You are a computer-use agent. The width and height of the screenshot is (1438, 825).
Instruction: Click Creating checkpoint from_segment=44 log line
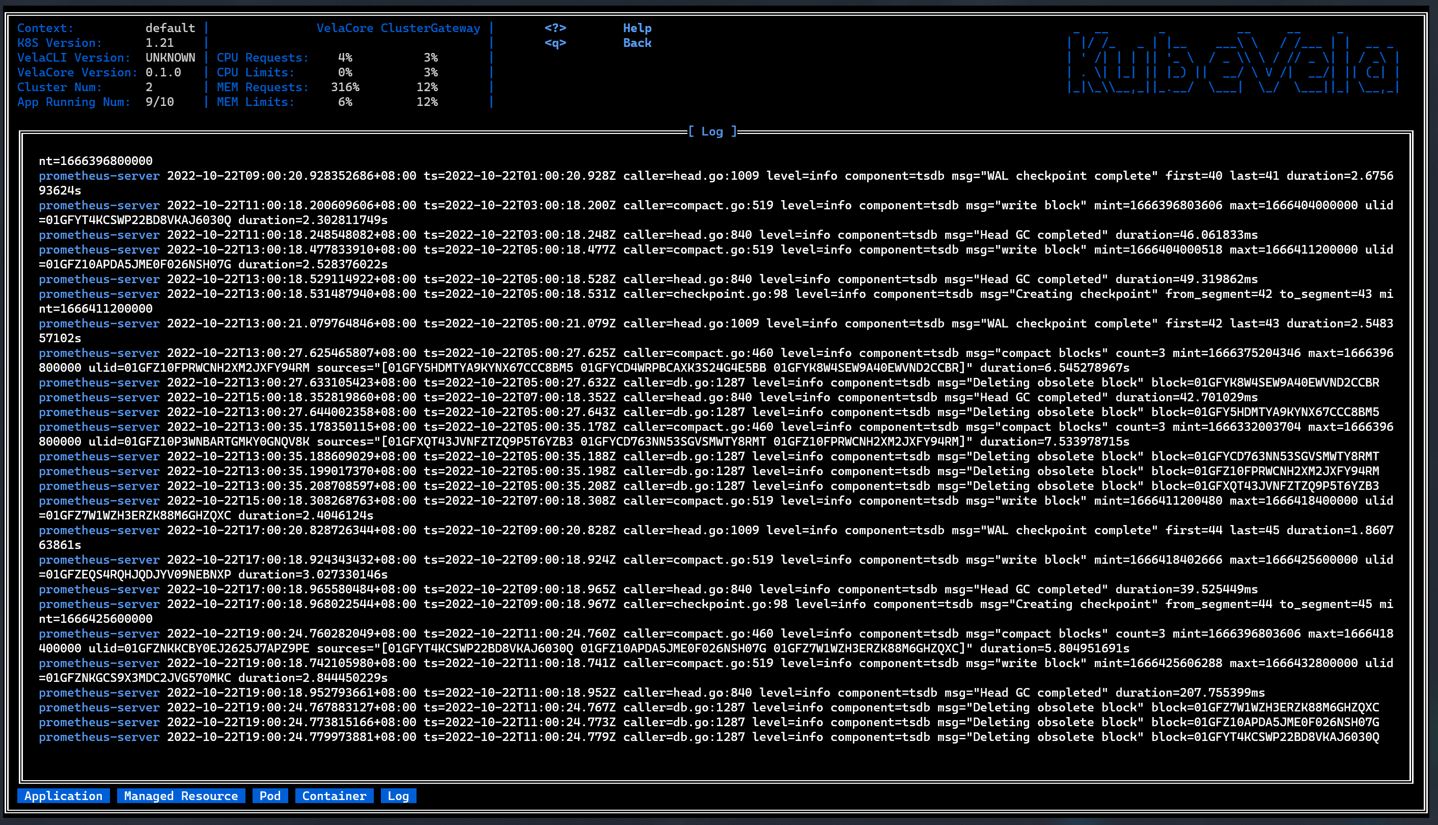pyautogui.click(x=715, y=612)
